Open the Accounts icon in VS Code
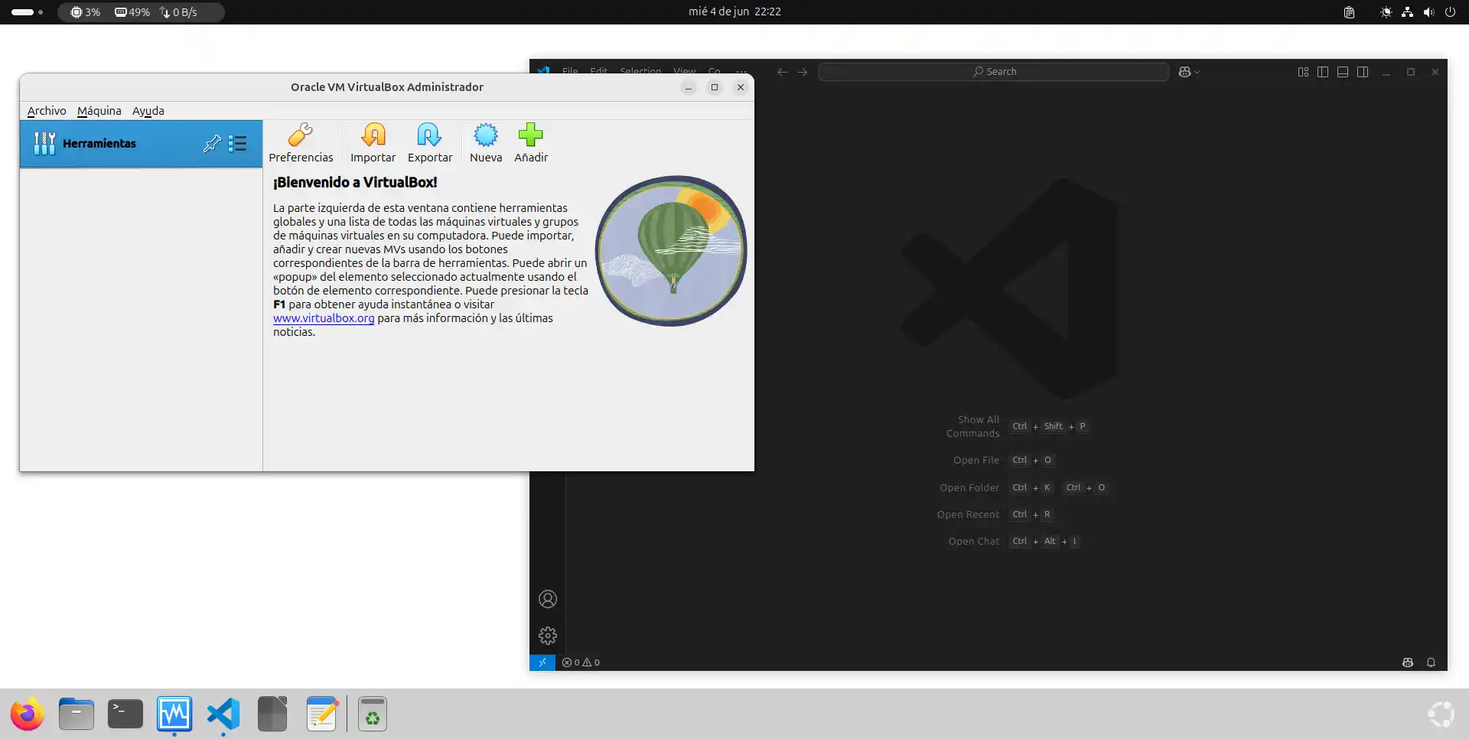The width and height of the screenshot is (1469, 739). click(548, 599)
